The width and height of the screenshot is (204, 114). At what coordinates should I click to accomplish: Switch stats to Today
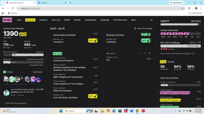point(163,62)
